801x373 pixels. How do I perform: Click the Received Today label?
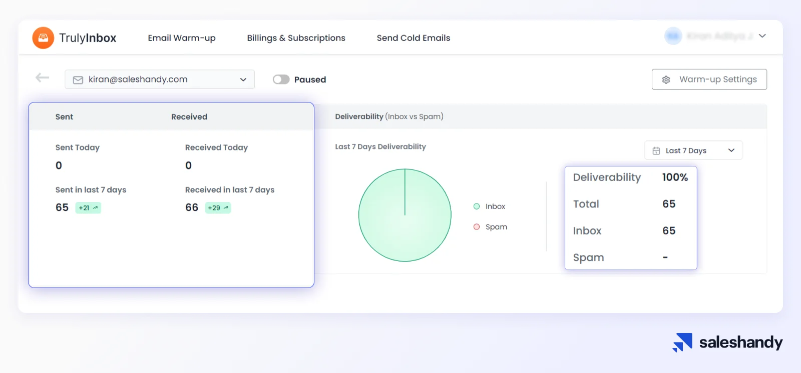(x=216, y=147)
